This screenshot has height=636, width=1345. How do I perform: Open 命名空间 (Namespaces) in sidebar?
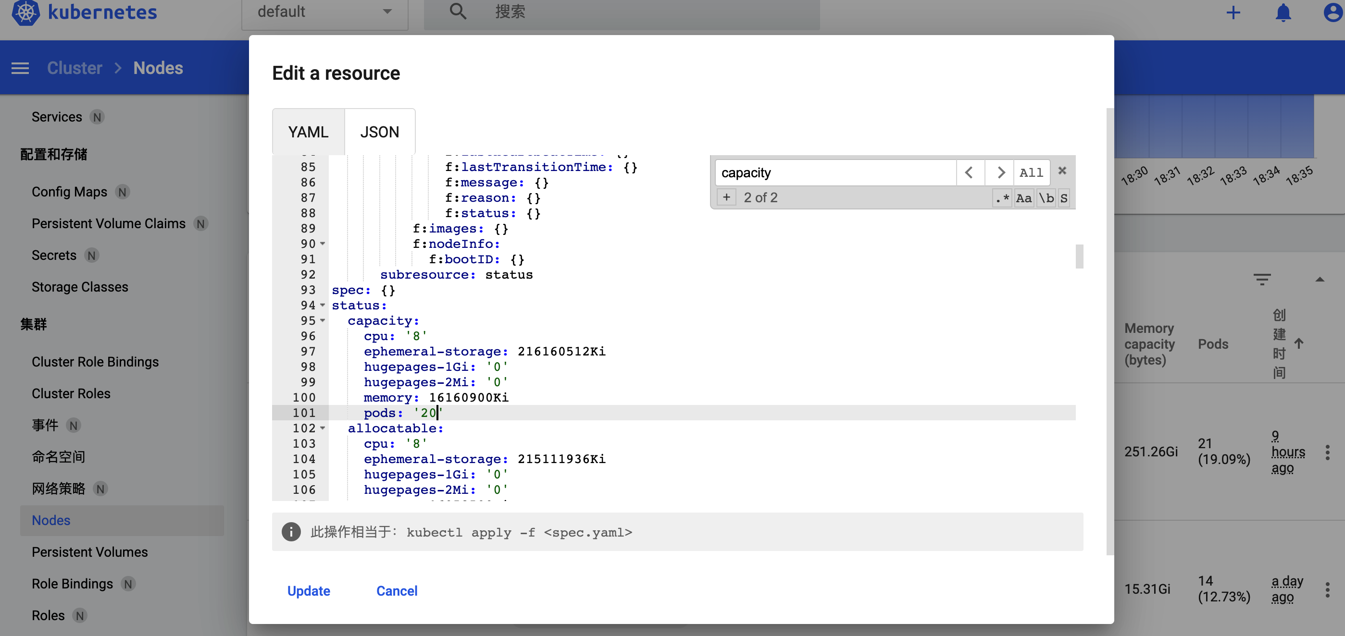pos(58,457)
